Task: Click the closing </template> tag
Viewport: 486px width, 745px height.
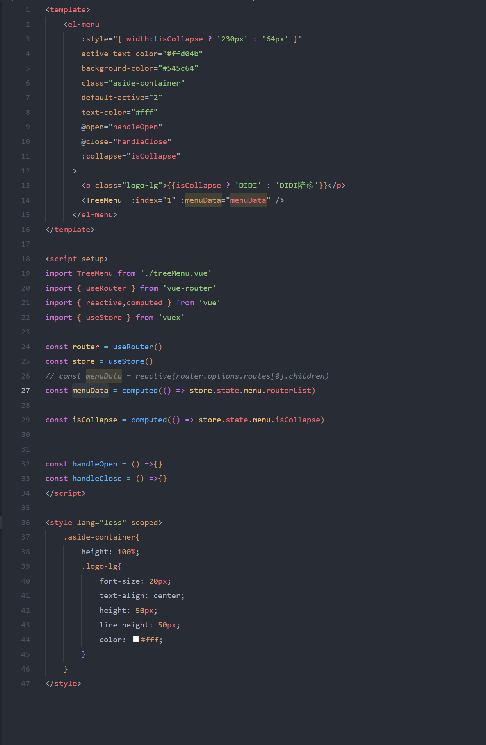Action: tap(70, 229)
